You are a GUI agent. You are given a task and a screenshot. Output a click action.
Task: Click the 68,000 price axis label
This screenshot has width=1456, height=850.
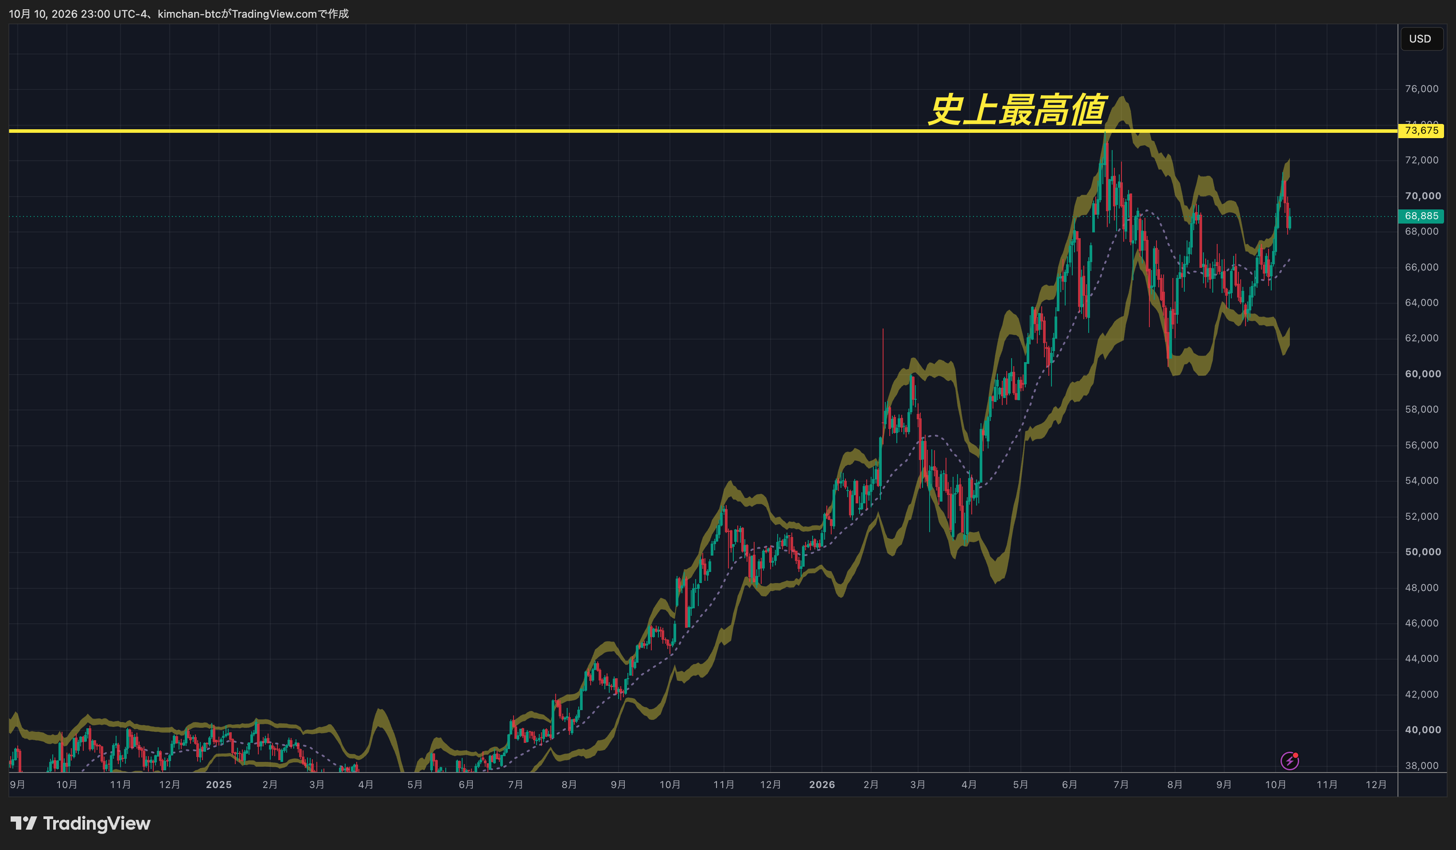click(1421, 231)
